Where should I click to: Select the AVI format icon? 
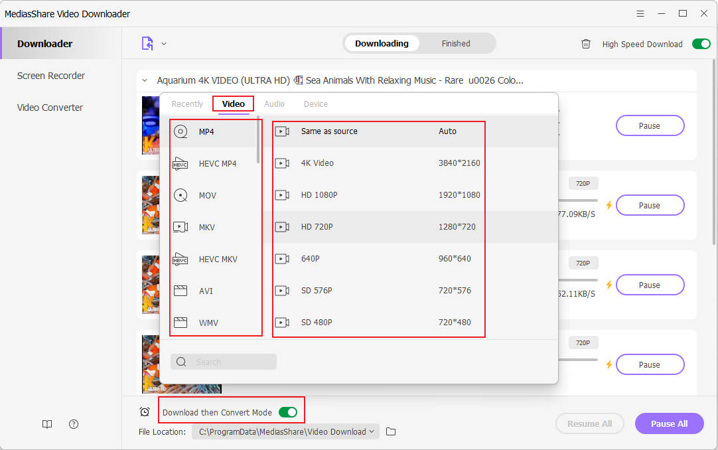[180, 291]
